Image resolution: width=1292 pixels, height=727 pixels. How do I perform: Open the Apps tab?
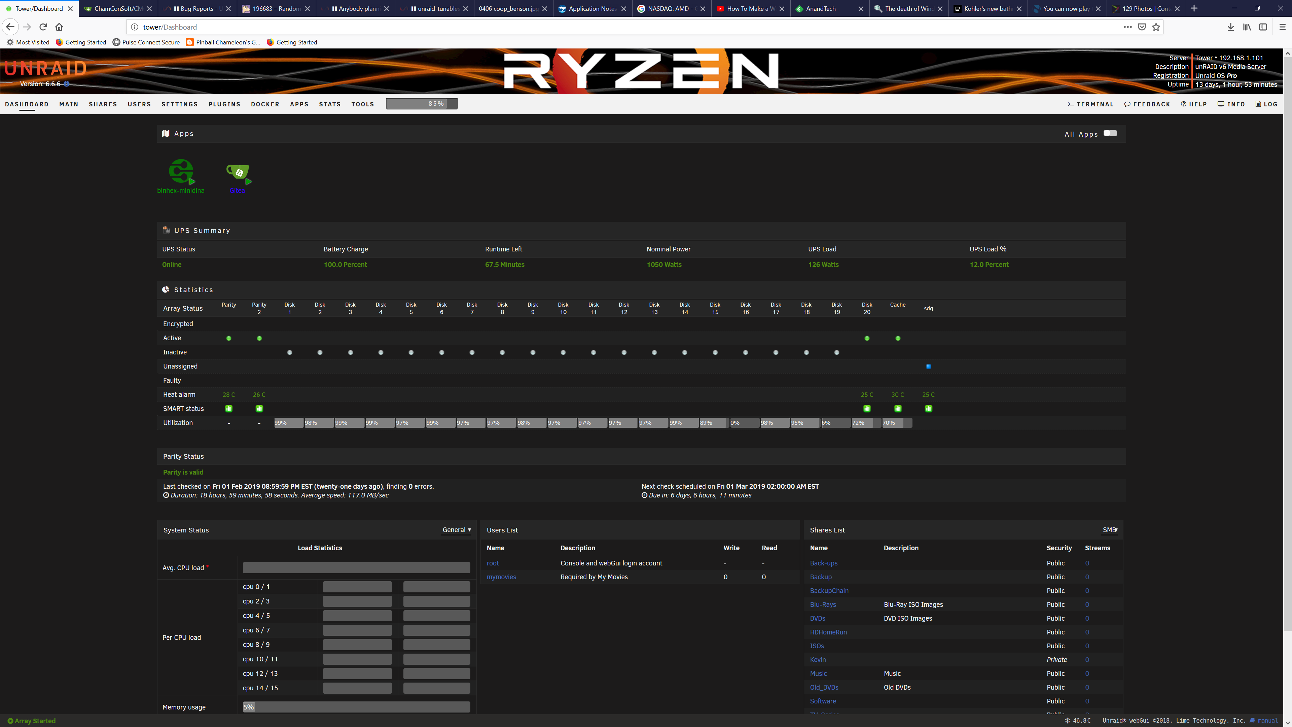(299, 104)
